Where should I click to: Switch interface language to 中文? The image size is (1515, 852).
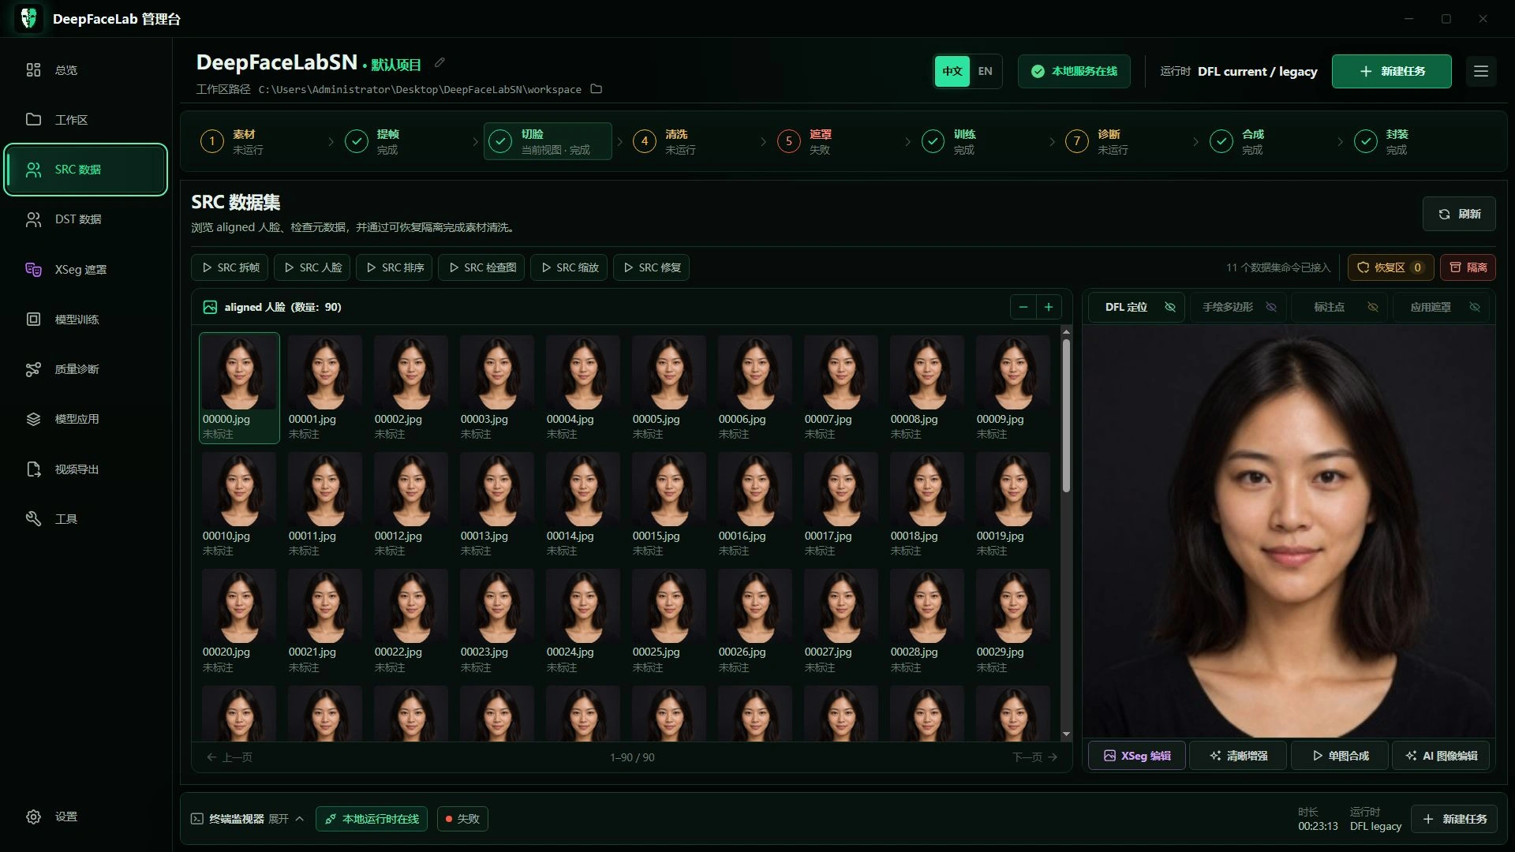click(952, 71)
